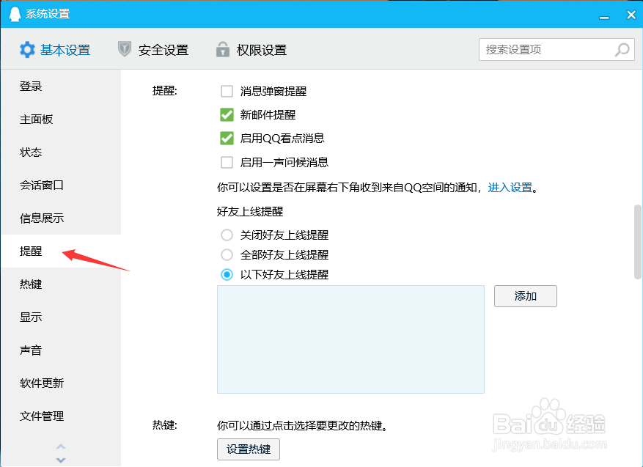Minimize the 系统设置 window

point(604,17)
